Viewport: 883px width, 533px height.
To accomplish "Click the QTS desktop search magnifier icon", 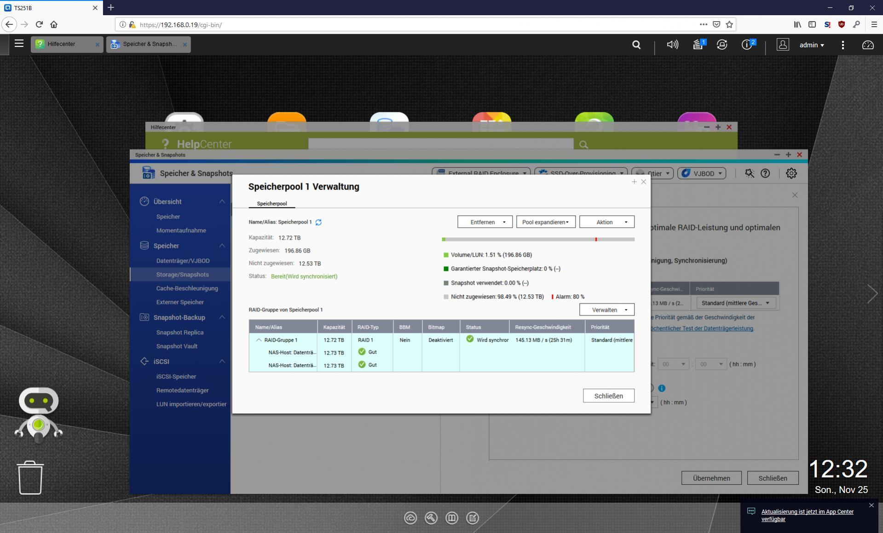I will 636,45.
